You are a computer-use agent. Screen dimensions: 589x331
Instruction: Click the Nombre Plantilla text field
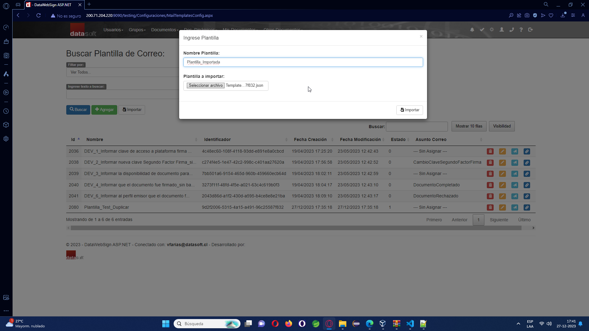(303, 62)
